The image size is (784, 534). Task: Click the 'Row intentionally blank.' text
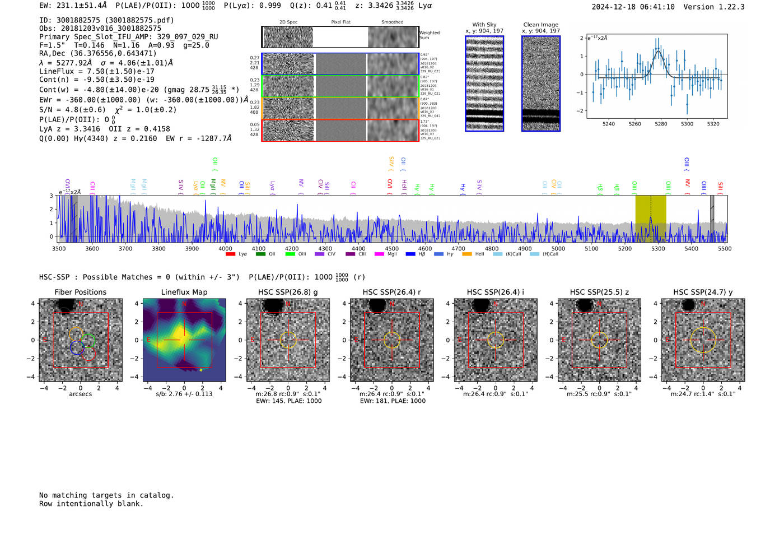tap(91, 504)
